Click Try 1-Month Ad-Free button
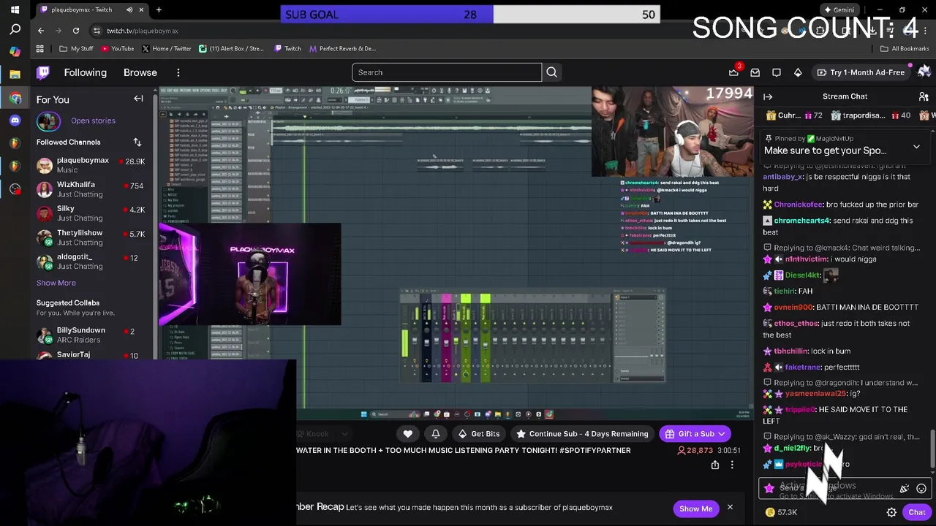Screen dimensions: 936x526 (x=861, y=72)
